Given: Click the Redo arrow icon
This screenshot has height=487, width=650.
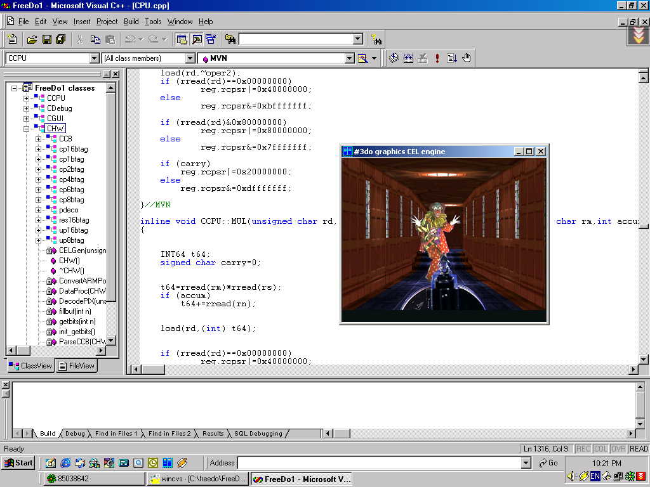Looking at the screenshot, I should pyautogui.click(x=153, y=39).
